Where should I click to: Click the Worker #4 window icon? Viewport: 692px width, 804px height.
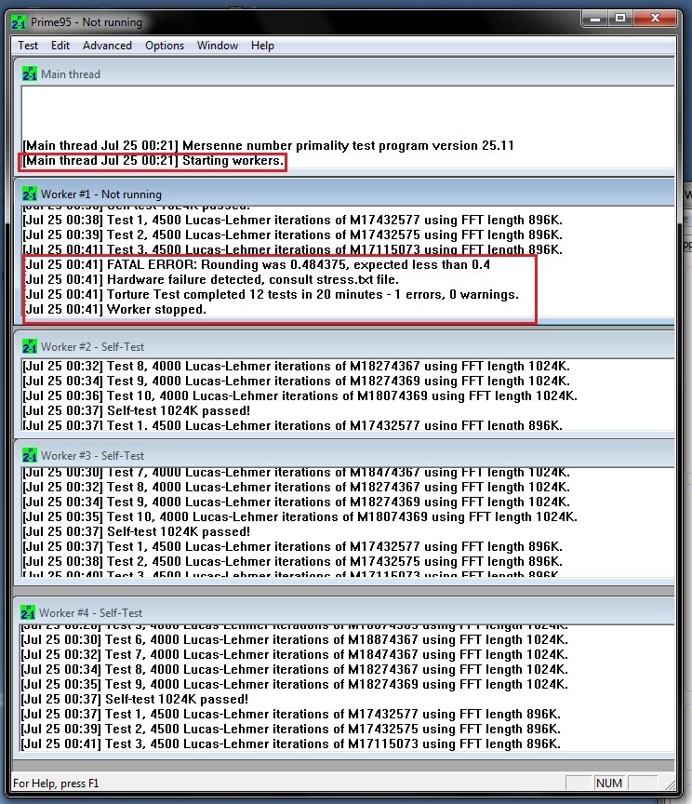pyautogui.click(x=28, y=612)
